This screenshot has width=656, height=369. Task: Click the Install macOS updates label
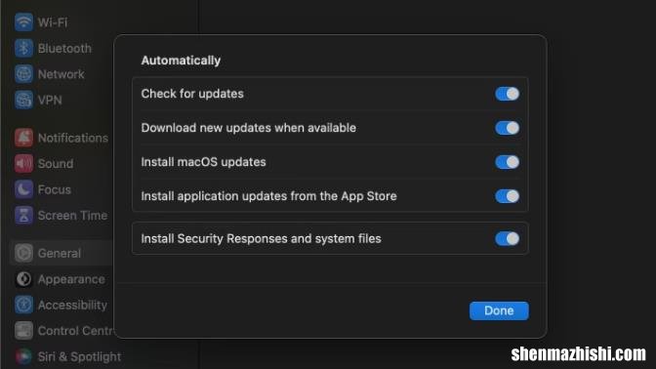(203, 162)
